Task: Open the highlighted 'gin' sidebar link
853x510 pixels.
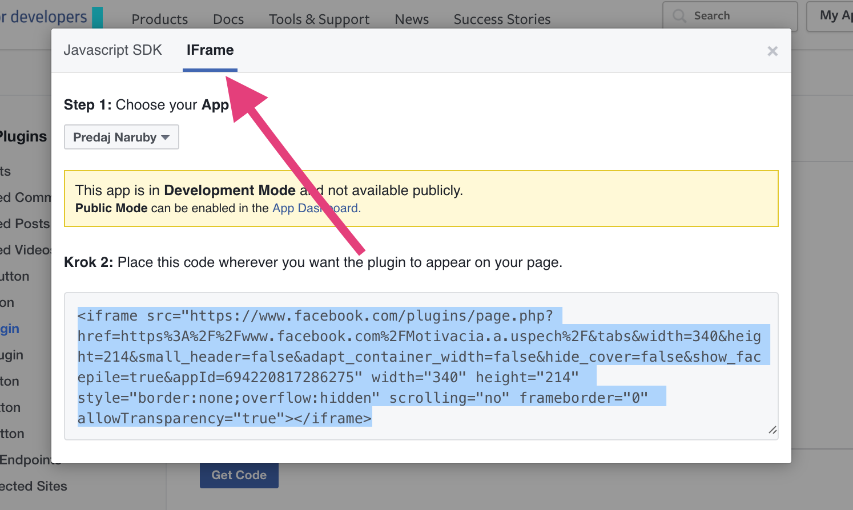Action: 10,329
